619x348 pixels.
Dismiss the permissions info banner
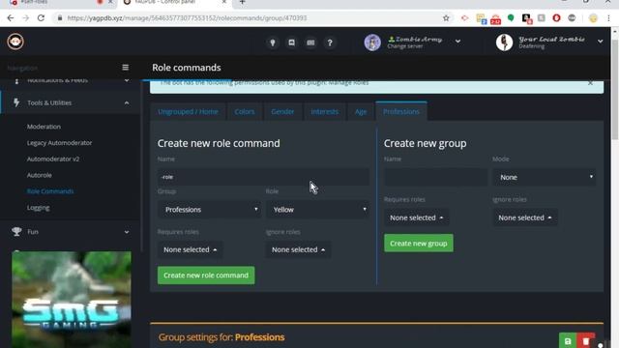tap(590, 83)
